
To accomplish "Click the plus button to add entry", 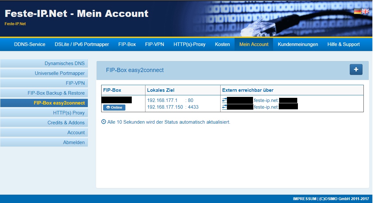I will pos(356,69).
